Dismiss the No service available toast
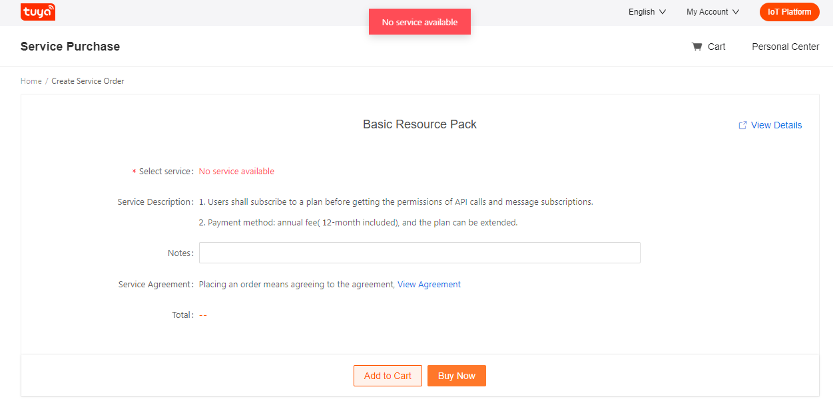 [x=419, y=22]
